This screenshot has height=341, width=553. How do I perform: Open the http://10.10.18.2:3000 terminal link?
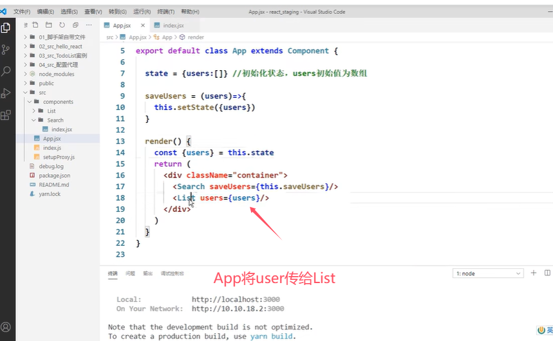point(238,309)
